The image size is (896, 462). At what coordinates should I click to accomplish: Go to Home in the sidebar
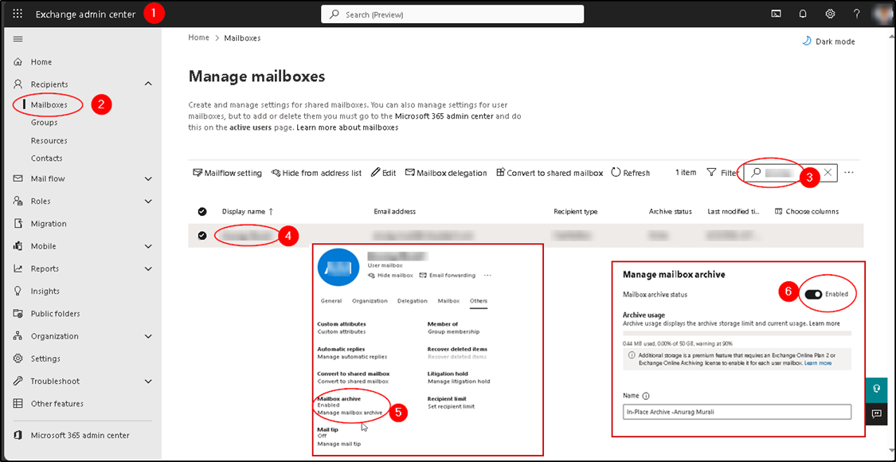pos(41,62)
